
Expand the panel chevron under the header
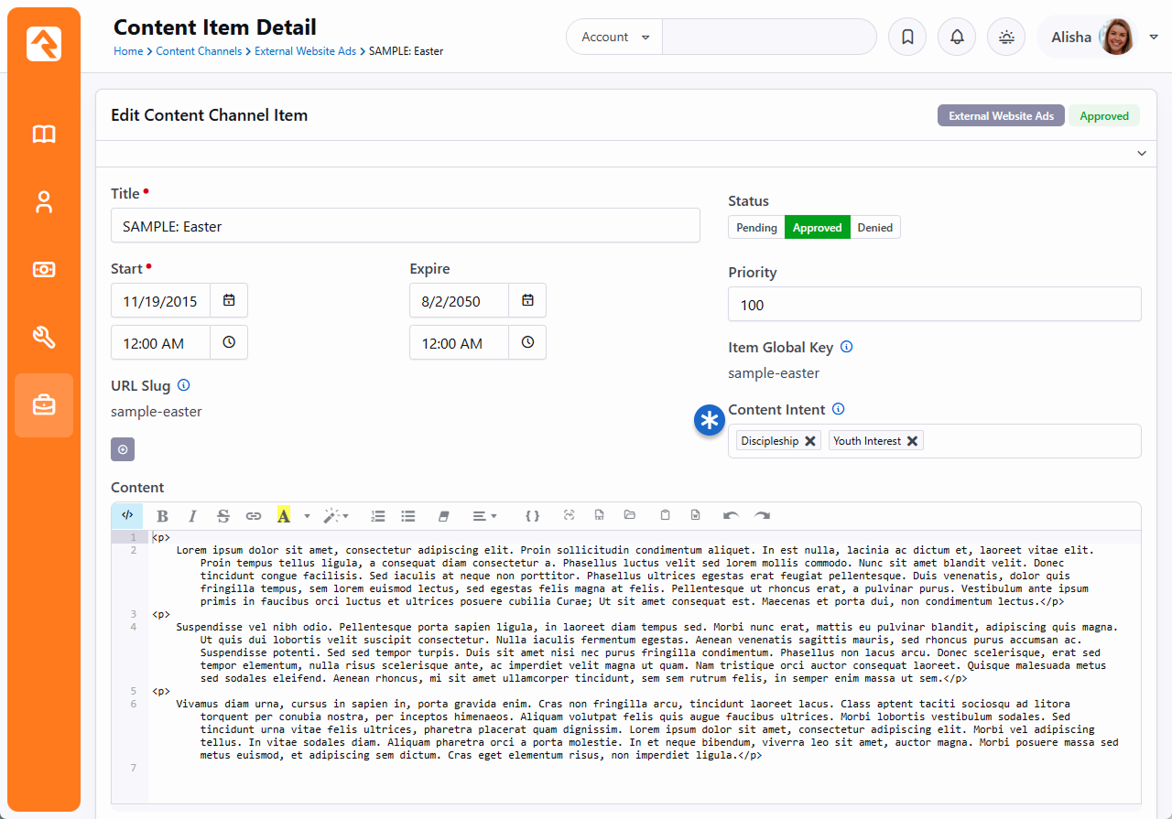tap(1141, 154)
